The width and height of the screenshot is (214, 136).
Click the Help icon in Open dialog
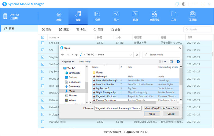pyautogui.click(x=178, y=61)
